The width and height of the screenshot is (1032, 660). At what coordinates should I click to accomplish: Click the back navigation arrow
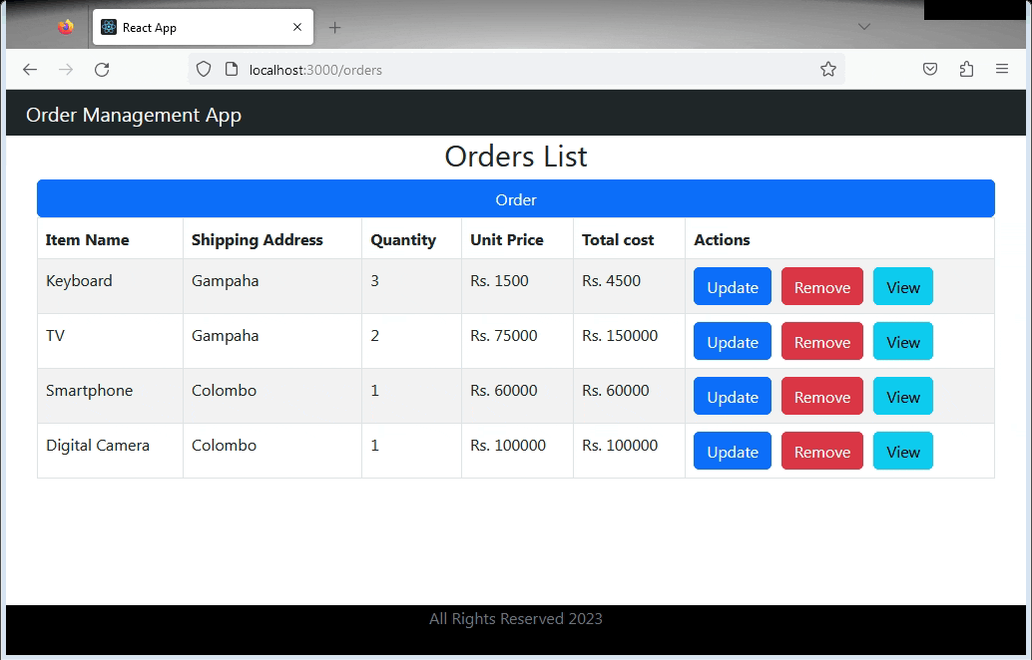(x=29, y=70)
